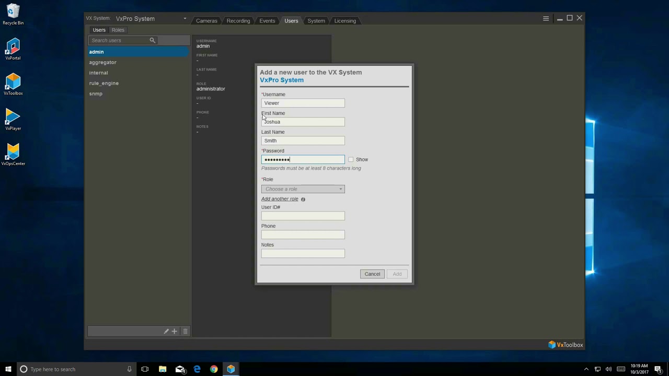The width and height of the screenshot is (669, 376).
Task: Open Microsoft Edge from the taskbar
Action: pos(197,369)
